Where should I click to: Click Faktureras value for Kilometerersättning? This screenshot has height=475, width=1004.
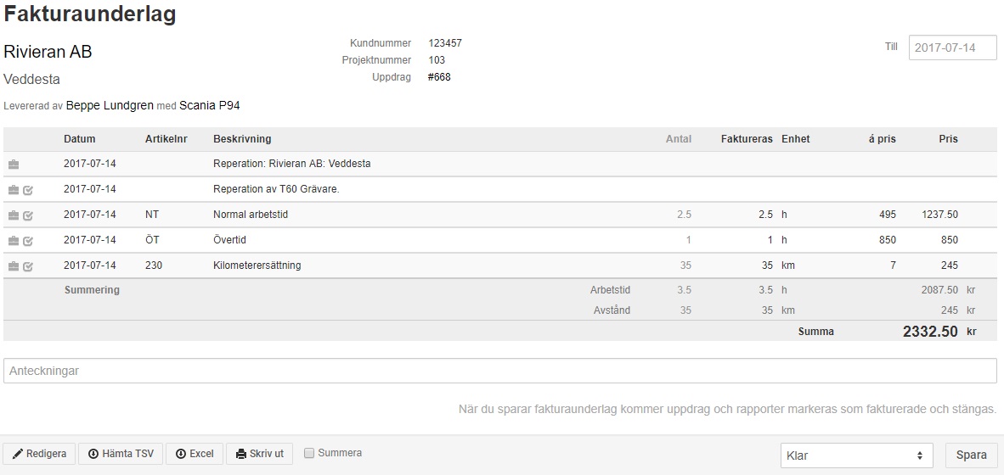[x=767, y=265]
